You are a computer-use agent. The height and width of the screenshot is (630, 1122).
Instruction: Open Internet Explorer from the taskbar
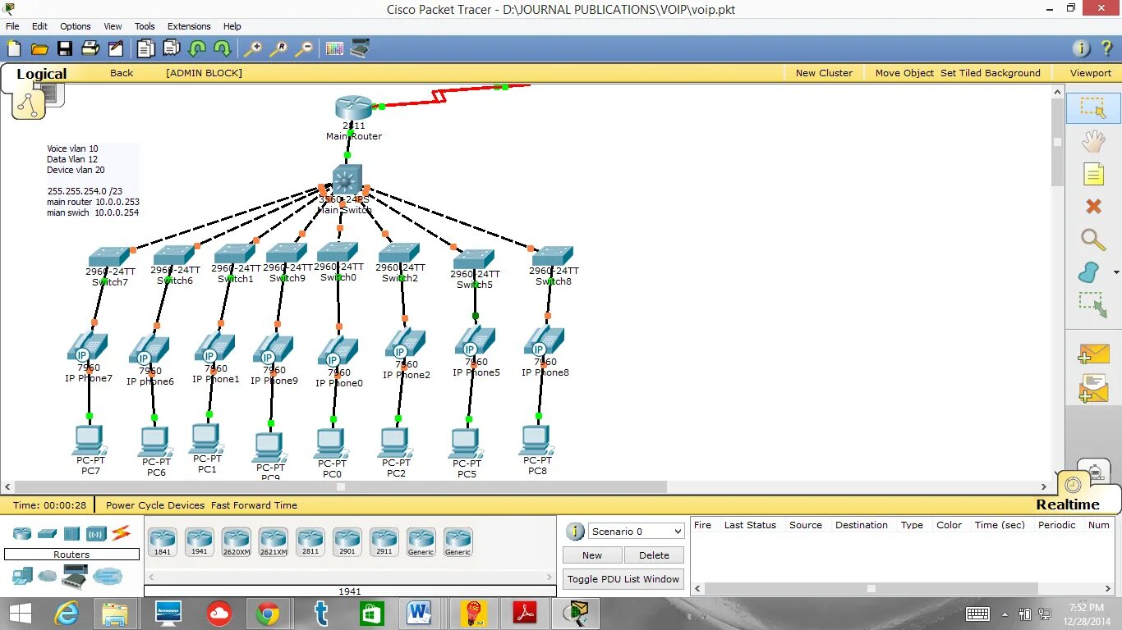coord(67,613)
